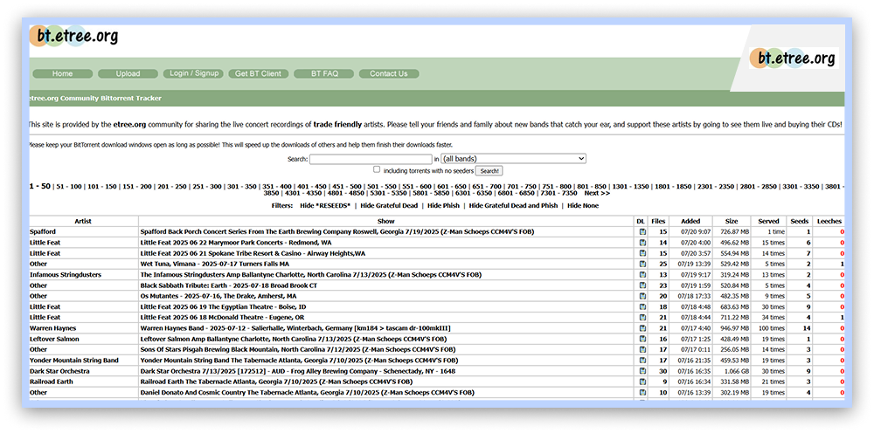Click the Spafford artist name
Image resolution: width=874 pixels, height=433 pixels.
coord(43,231)
